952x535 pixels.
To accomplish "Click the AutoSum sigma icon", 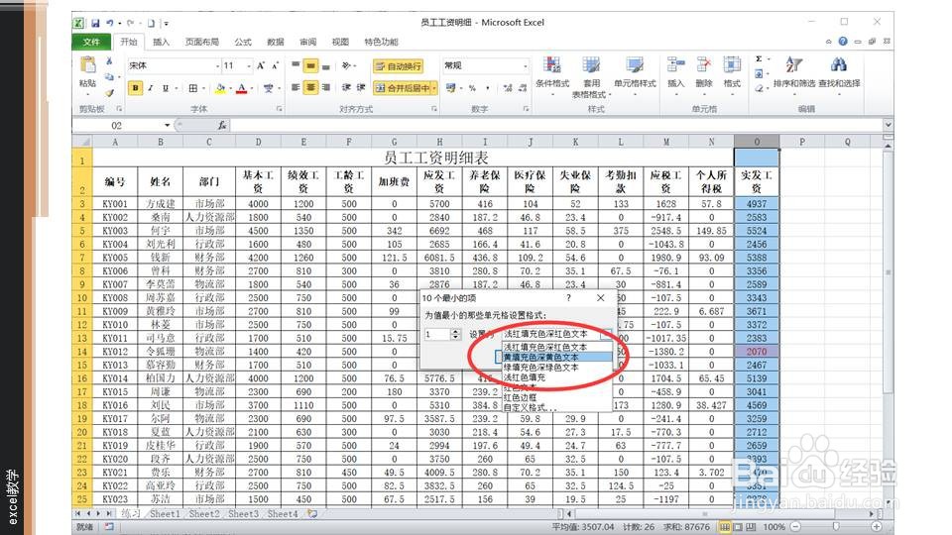I will pos(759,58).
